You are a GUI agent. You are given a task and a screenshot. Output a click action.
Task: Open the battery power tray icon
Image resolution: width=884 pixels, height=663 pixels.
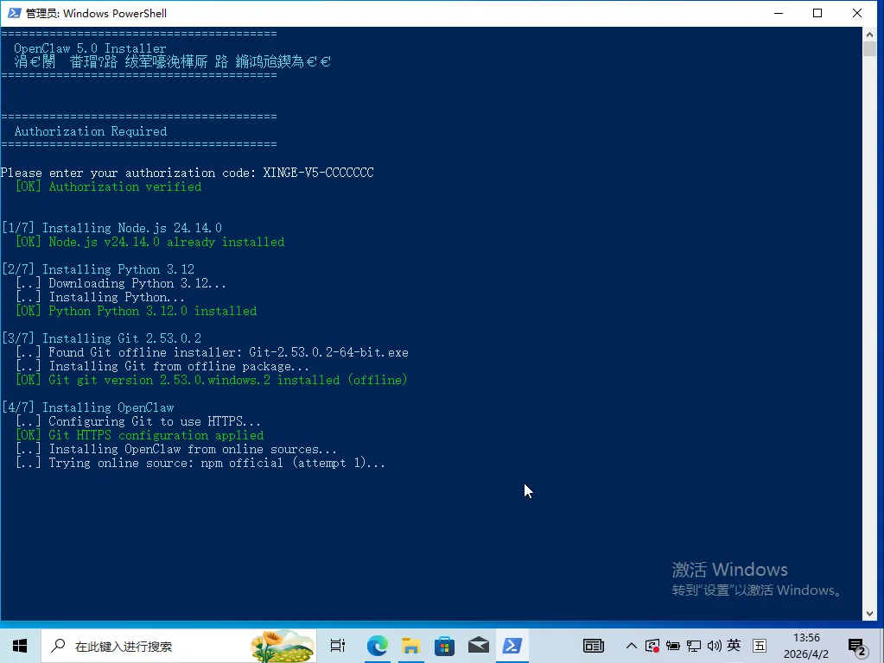[x=672, y=646]
